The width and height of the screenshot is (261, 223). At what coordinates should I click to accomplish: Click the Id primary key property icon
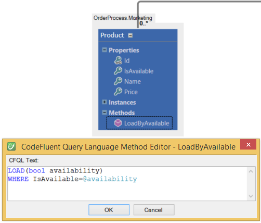118,60
